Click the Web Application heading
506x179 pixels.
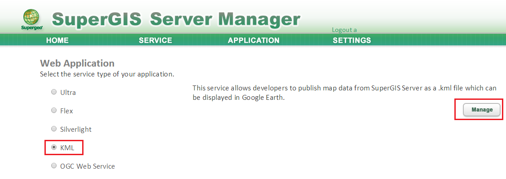tap(77, 63)
